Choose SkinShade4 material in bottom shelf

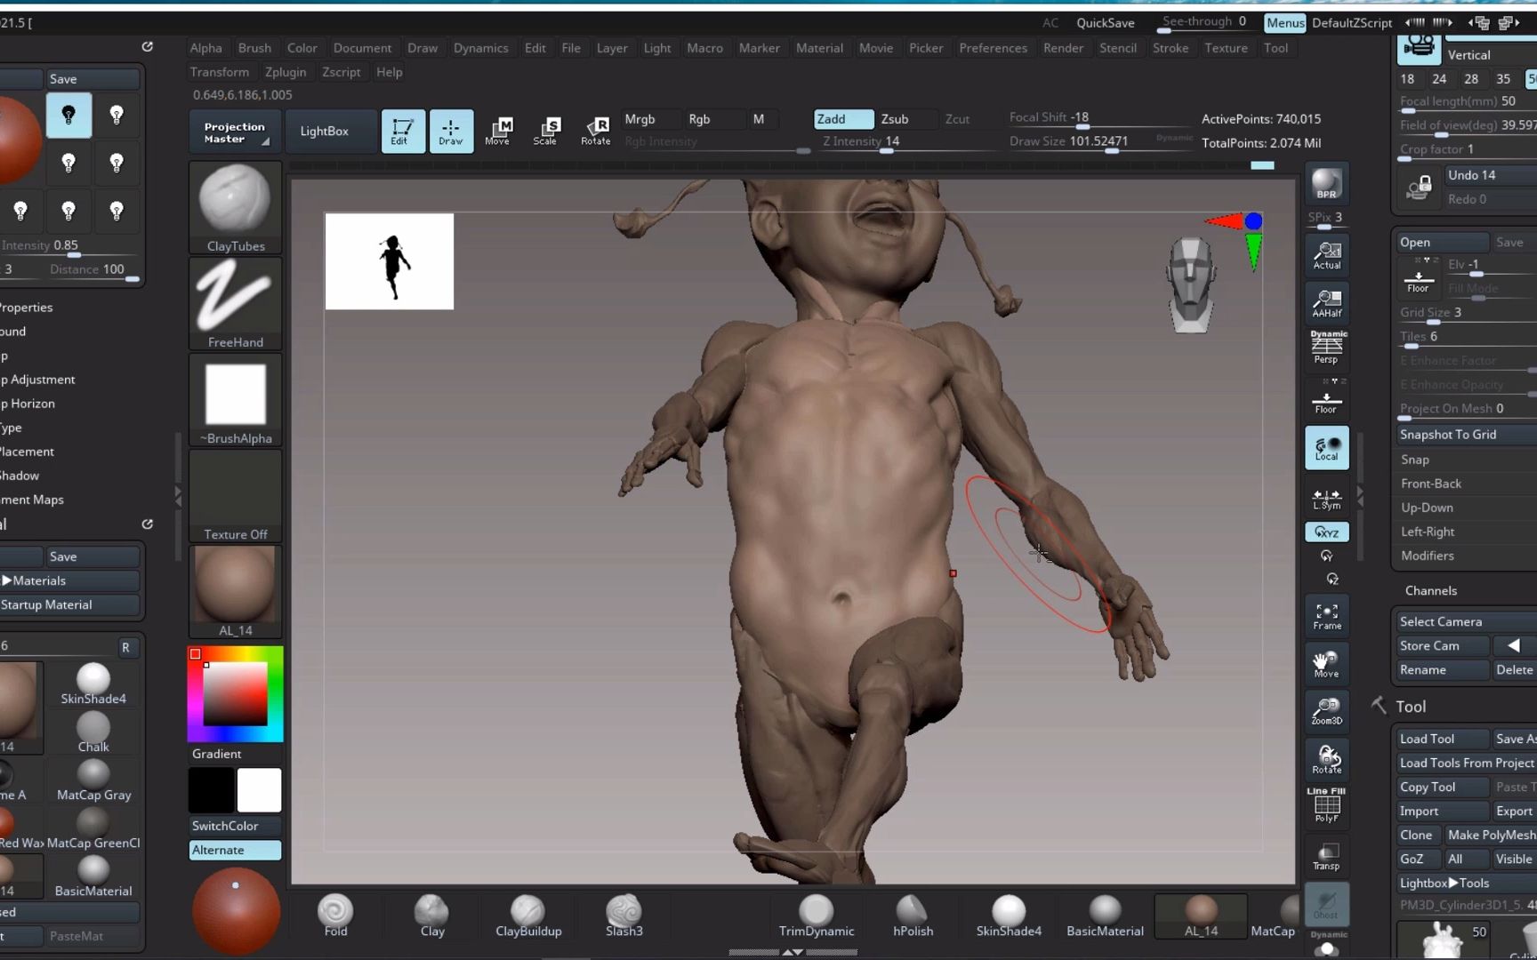tap(1009, 916)
